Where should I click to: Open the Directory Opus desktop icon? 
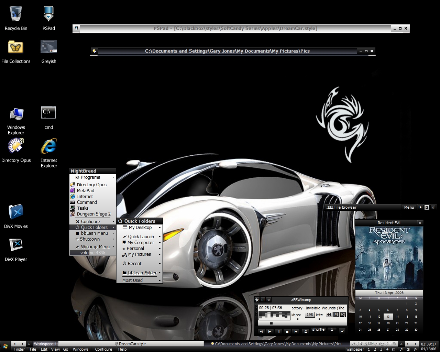coord(16,151)
